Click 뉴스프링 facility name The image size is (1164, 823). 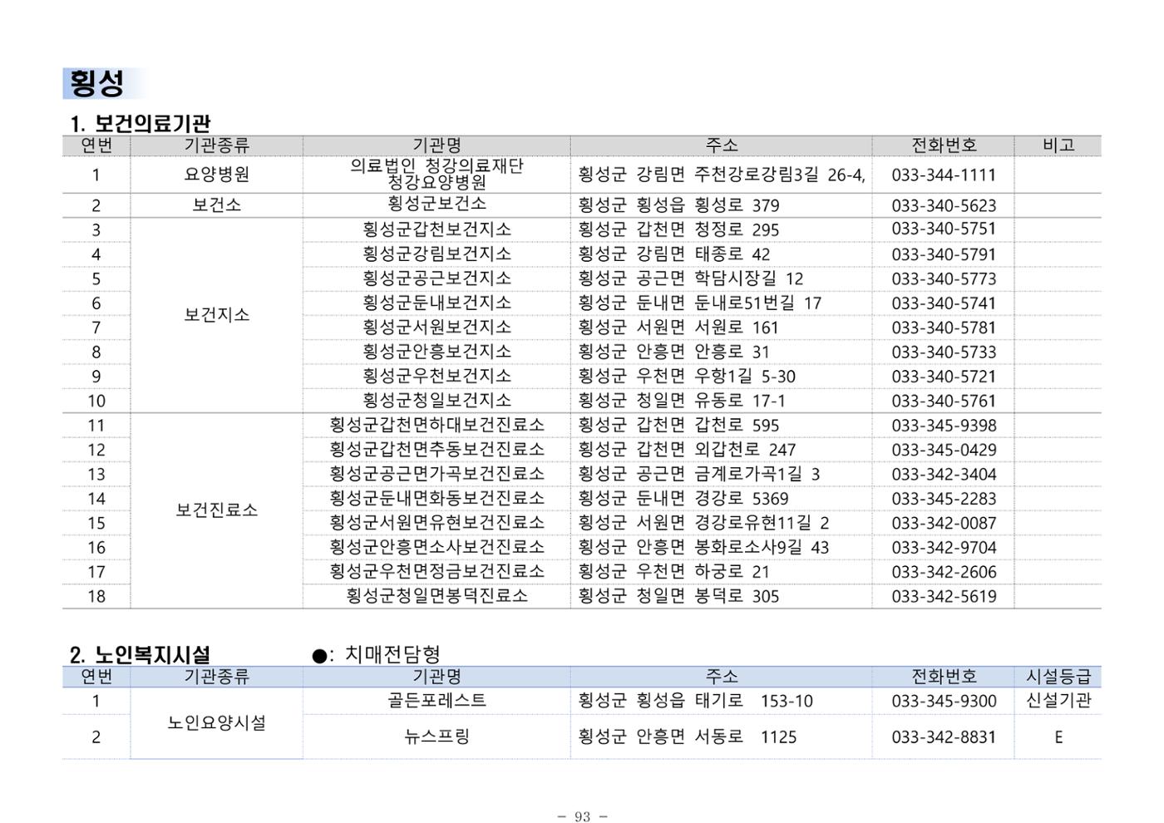tap(436, 736)
